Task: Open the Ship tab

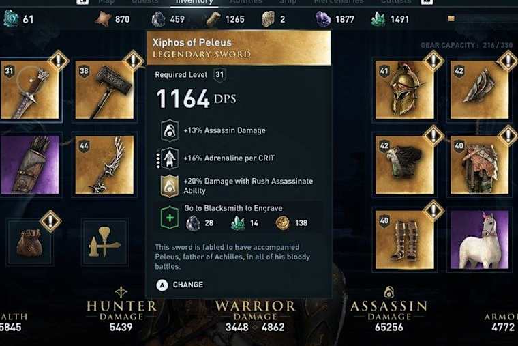Action: [288, 2]
